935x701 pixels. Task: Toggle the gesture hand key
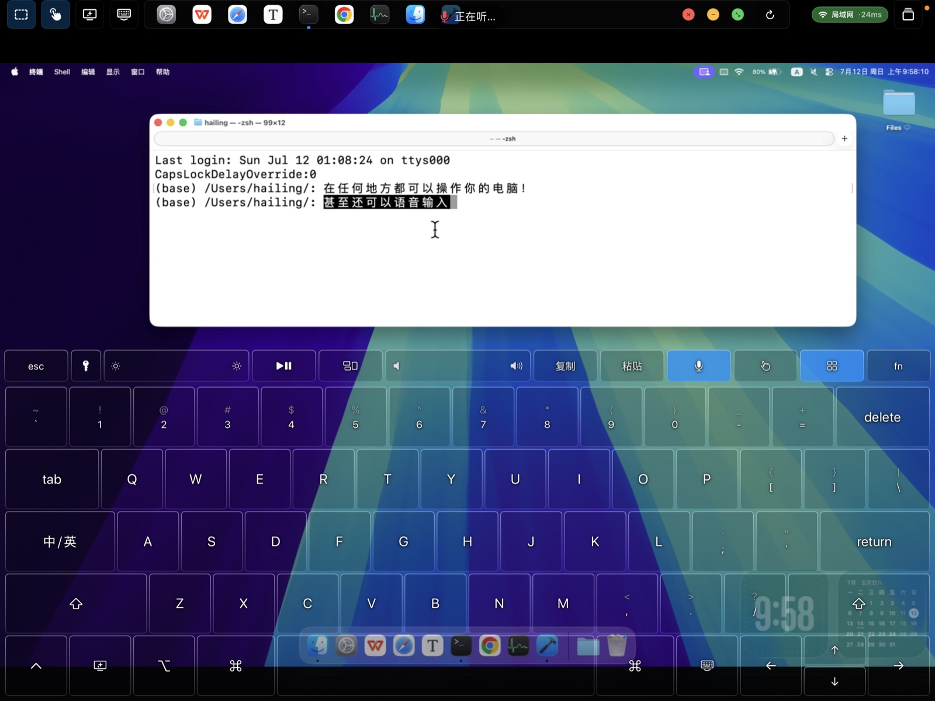(x=766, y=366)
